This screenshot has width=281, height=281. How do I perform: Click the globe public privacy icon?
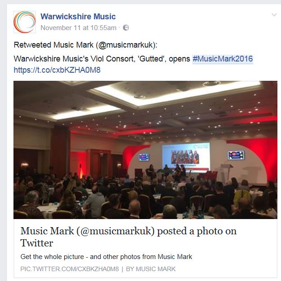pyautogui.click(x=126, y=28)
